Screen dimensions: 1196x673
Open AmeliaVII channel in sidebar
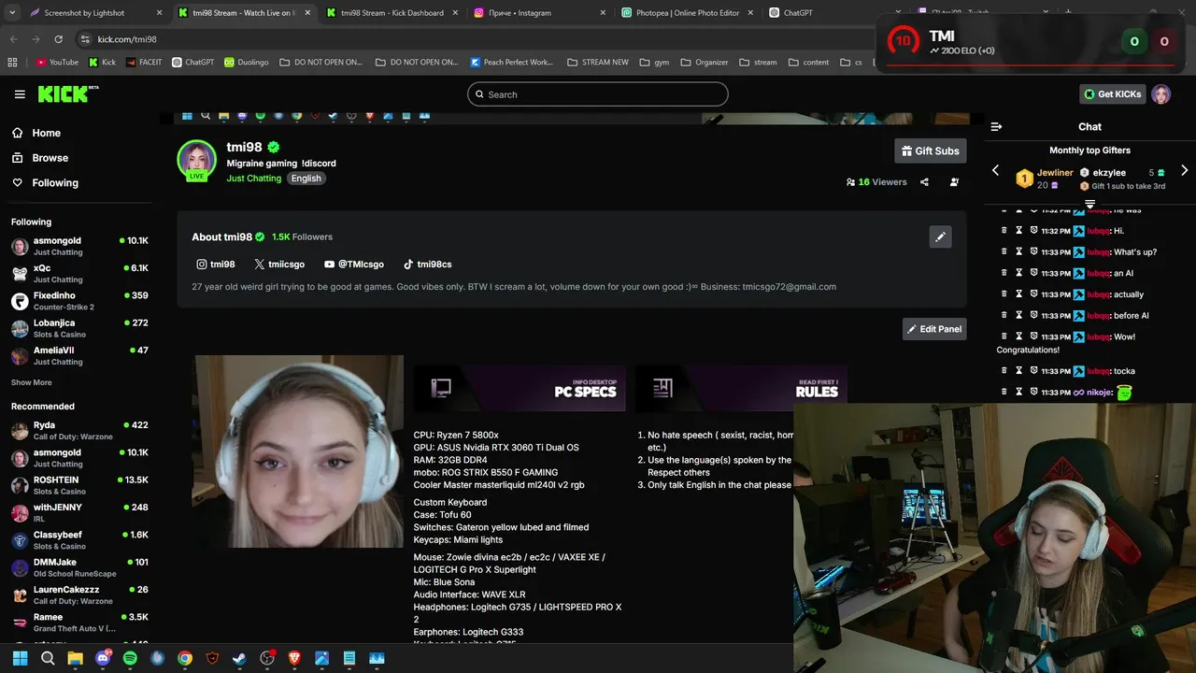79,355
